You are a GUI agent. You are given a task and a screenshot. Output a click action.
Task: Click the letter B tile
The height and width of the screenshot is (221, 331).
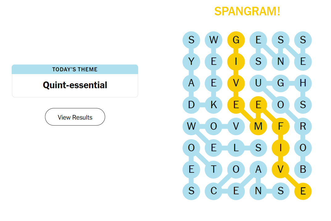[303, 169]
